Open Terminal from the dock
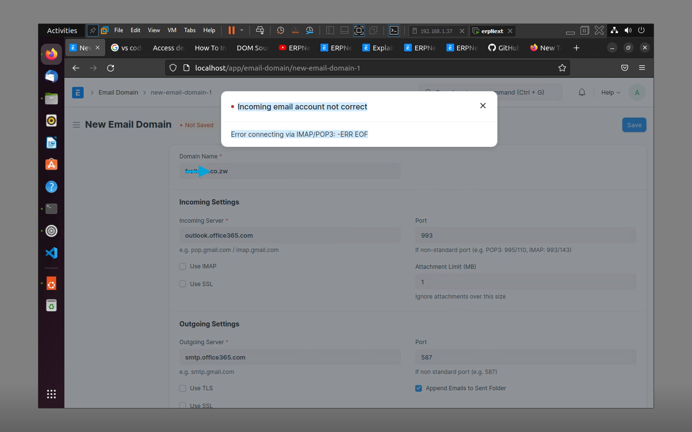Image resolution: width=692 pixels, height=432 pixels. click(51, 209)
